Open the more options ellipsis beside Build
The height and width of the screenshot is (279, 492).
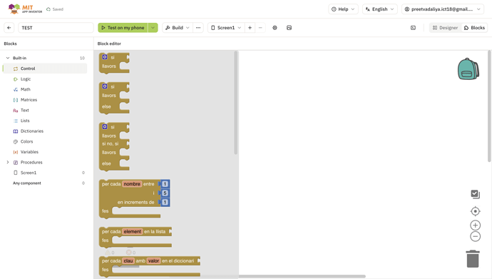pos(198,28)
